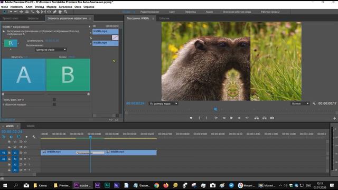The width and height of the screenshot is (338, 190).
Task: Switch to the Effects panel tab
Action: 33,18
